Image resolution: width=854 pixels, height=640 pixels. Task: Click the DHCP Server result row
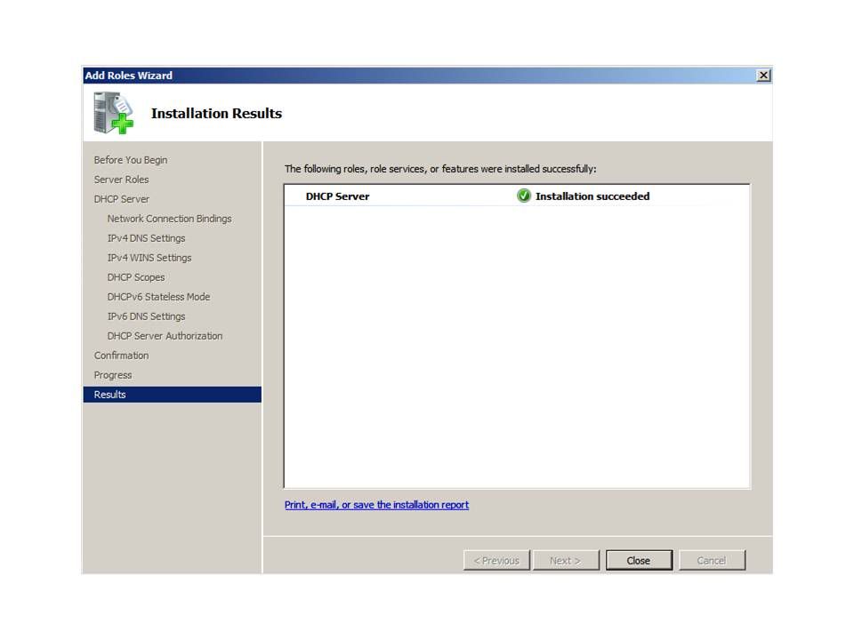(x=337, y=196)
